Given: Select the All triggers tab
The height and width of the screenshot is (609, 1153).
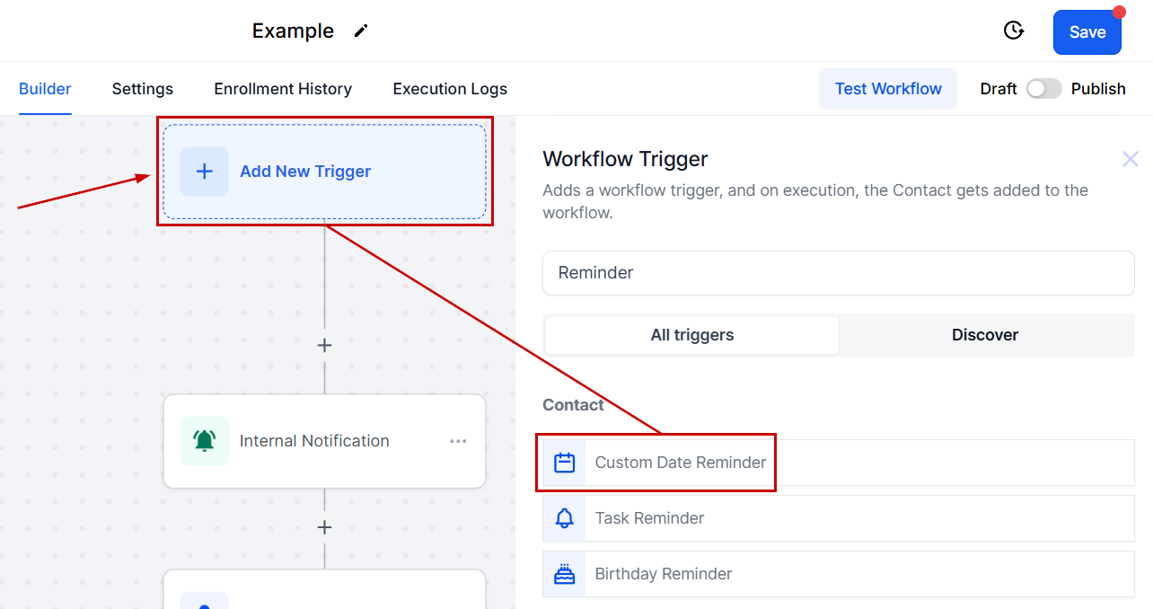Looking at the screenshot, I should click(691, 335).
